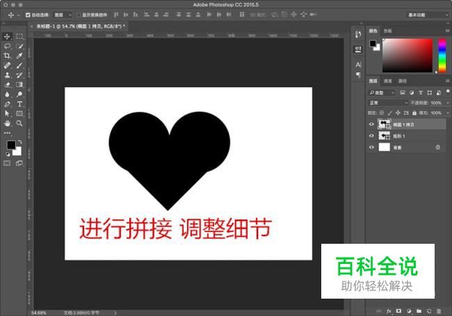Select the Clone Stamp tool

pyautogui.click(x=7, y=75)
